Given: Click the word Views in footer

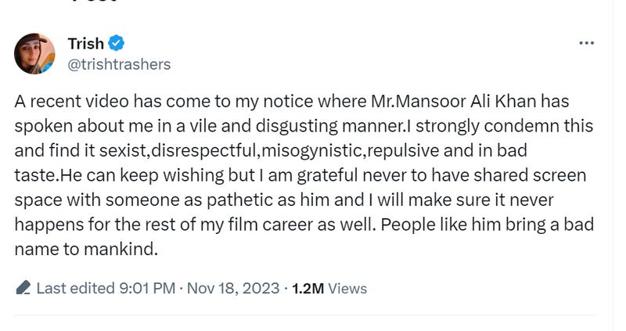Looking at the screenshot, I should coord(347,288).
